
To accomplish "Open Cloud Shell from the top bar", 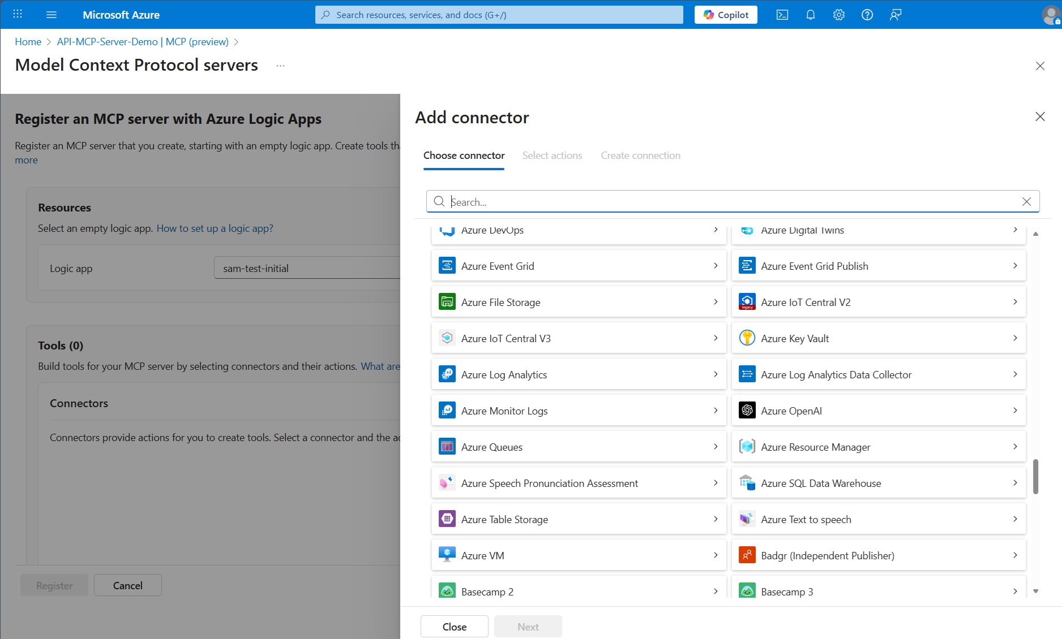I will point(782,15).
